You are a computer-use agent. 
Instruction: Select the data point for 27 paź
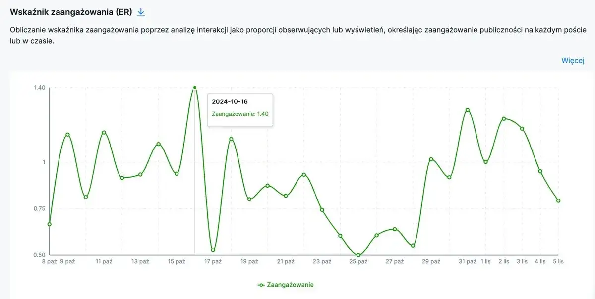coord(395,229)
